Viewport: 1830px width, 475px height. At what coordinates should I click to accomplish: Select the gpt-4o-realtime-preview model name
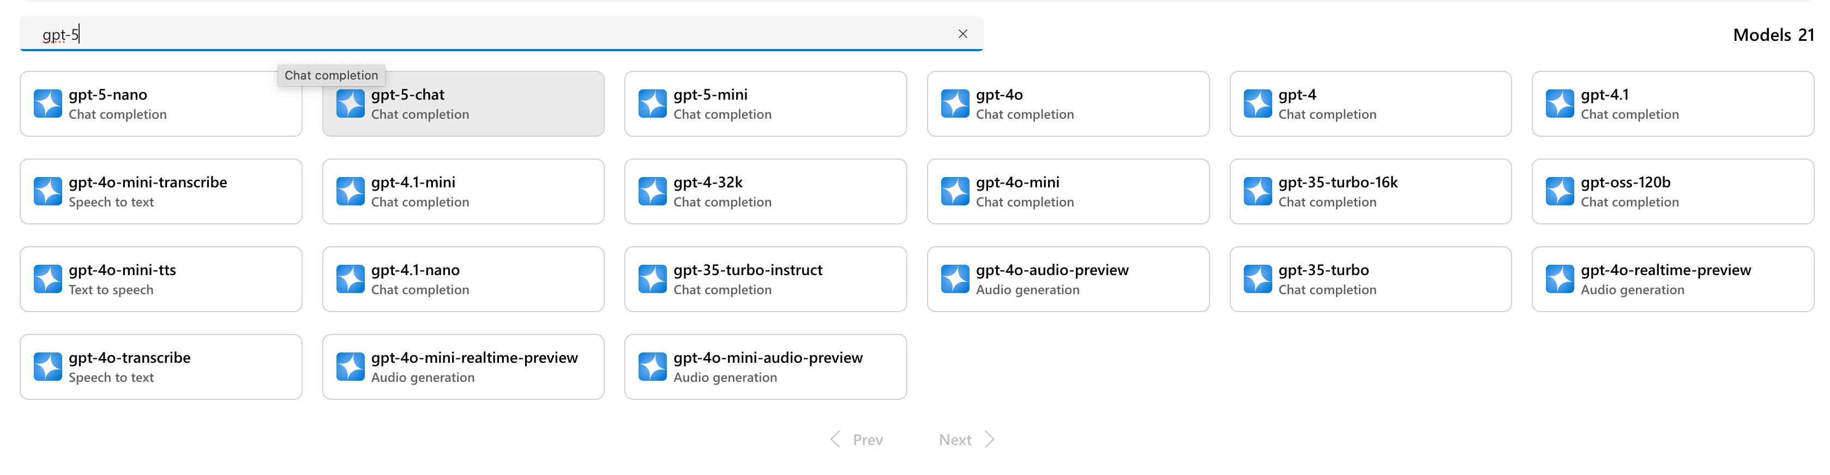(x=1666, y=271)
